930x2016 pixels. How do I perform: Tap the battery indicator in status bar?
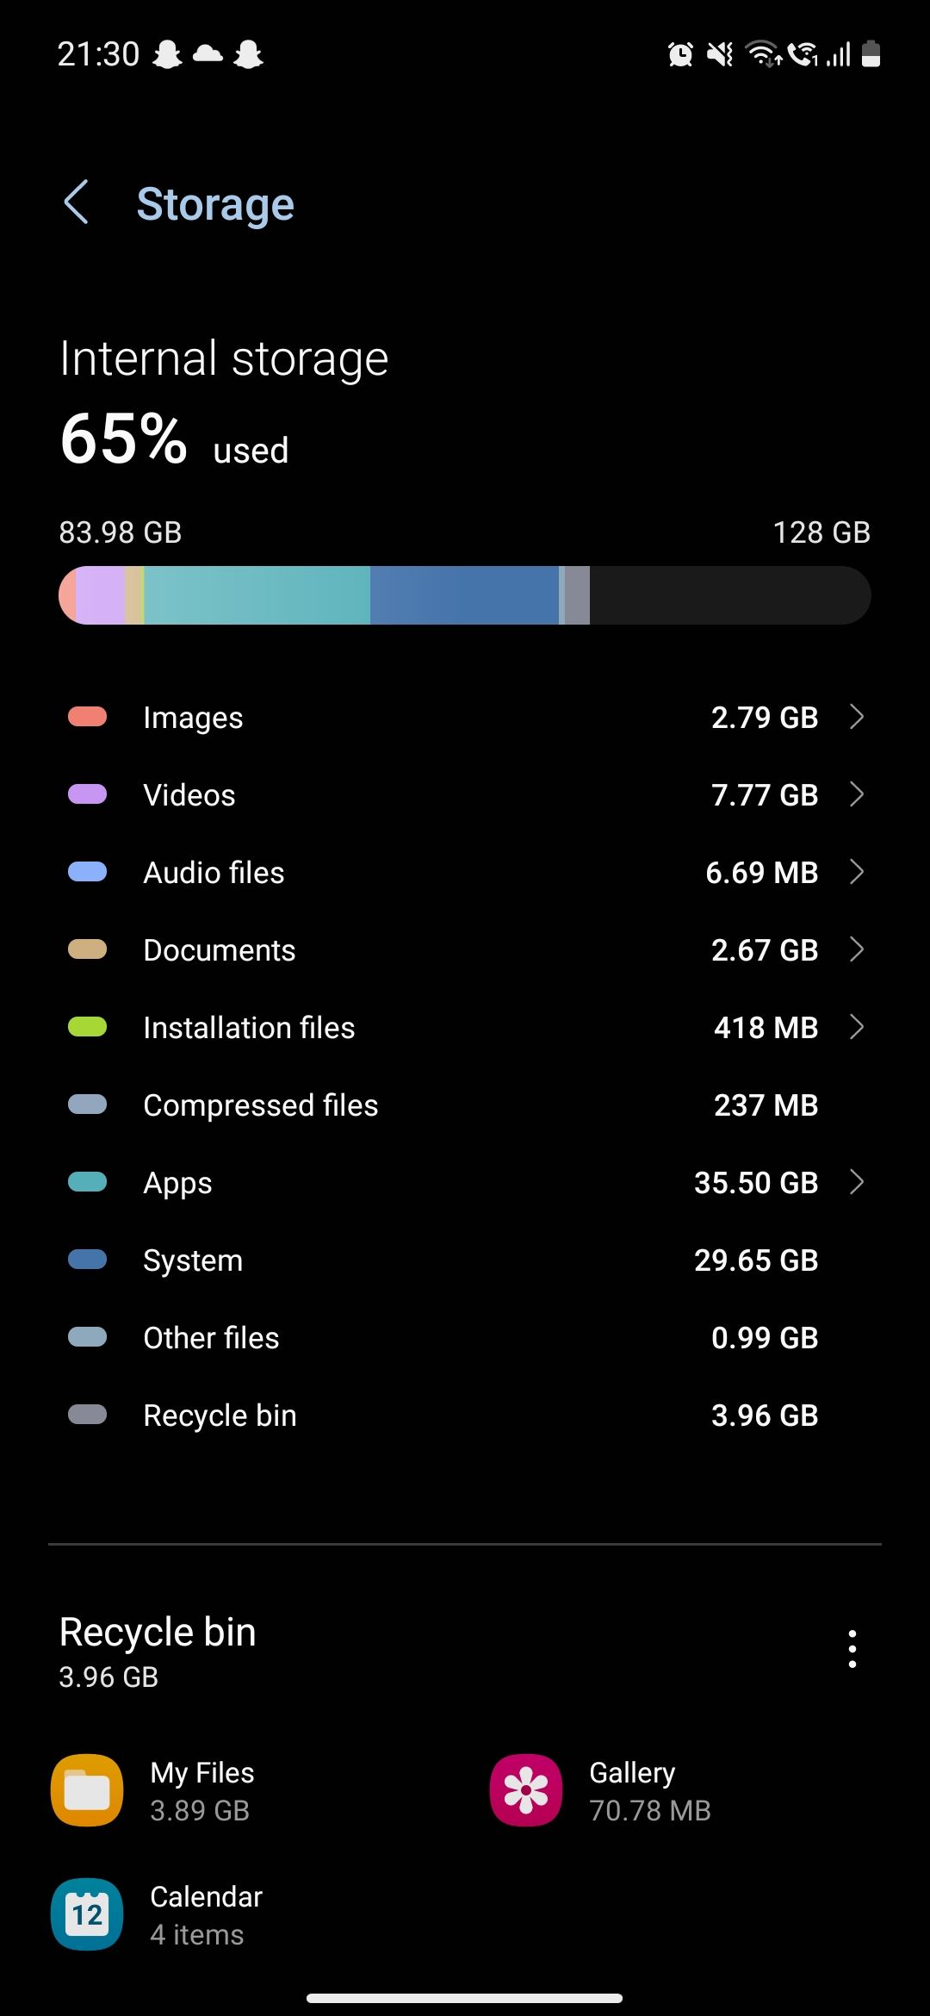[x=870, y=54]
